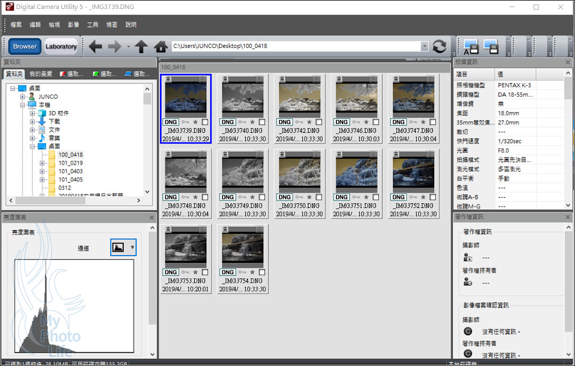Enable the checkbox under _IMG3751.DNG thumbnail
Viewport: 575px width, 366px height.
(376, 198)
